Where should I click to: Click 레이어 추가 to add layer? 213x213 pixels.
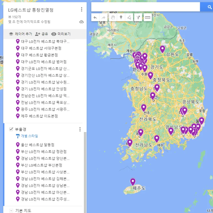(20, 34)
